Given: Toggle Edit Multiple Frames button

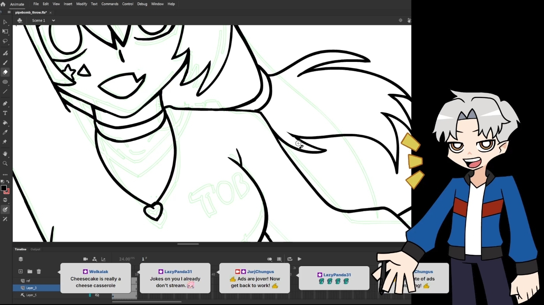Looking at the screenshot, I should click(x=279, y=259).
